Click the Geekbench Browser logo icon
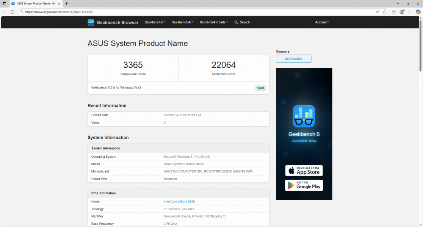The height and width of the screenshot is (227, 423). (91, 22)
